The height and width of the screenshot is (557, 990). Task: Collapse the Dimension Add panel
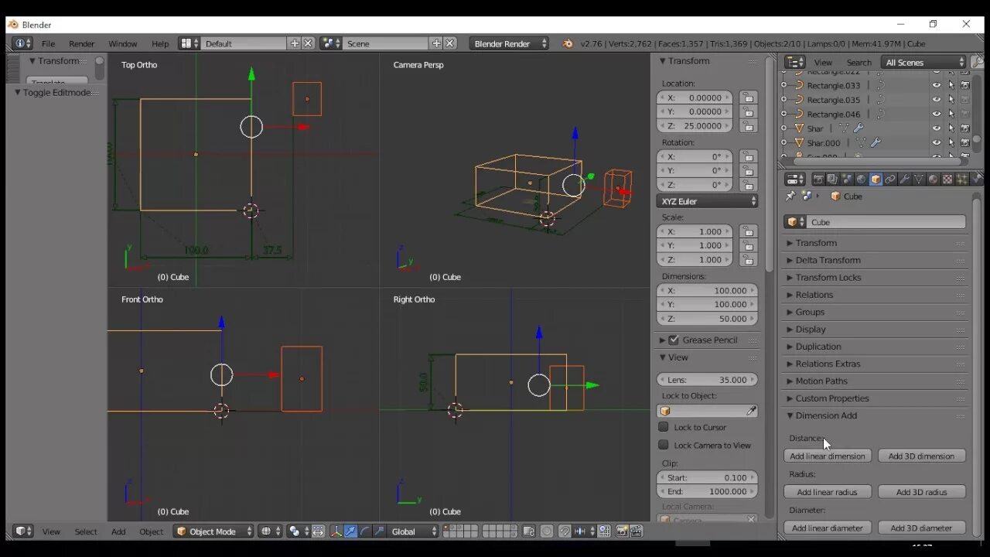pos(874,416)
